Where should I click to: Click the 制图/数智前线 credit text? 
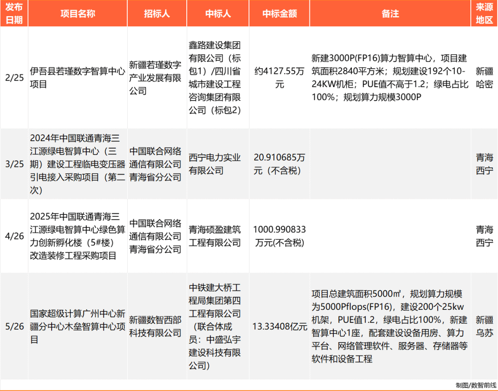coord(476,385)
